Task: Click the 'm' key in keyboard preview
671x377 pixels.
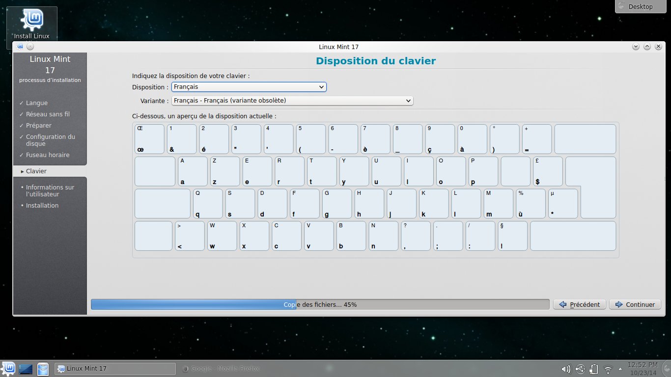Action: 499,204
